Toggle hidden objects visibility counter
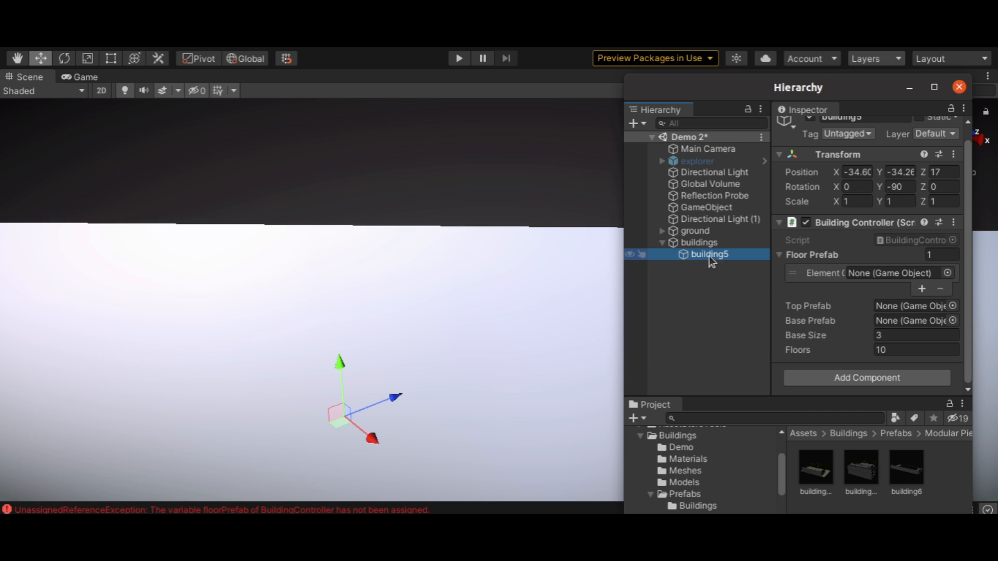The height and width of the screenshot is (561, 998). 196,90
